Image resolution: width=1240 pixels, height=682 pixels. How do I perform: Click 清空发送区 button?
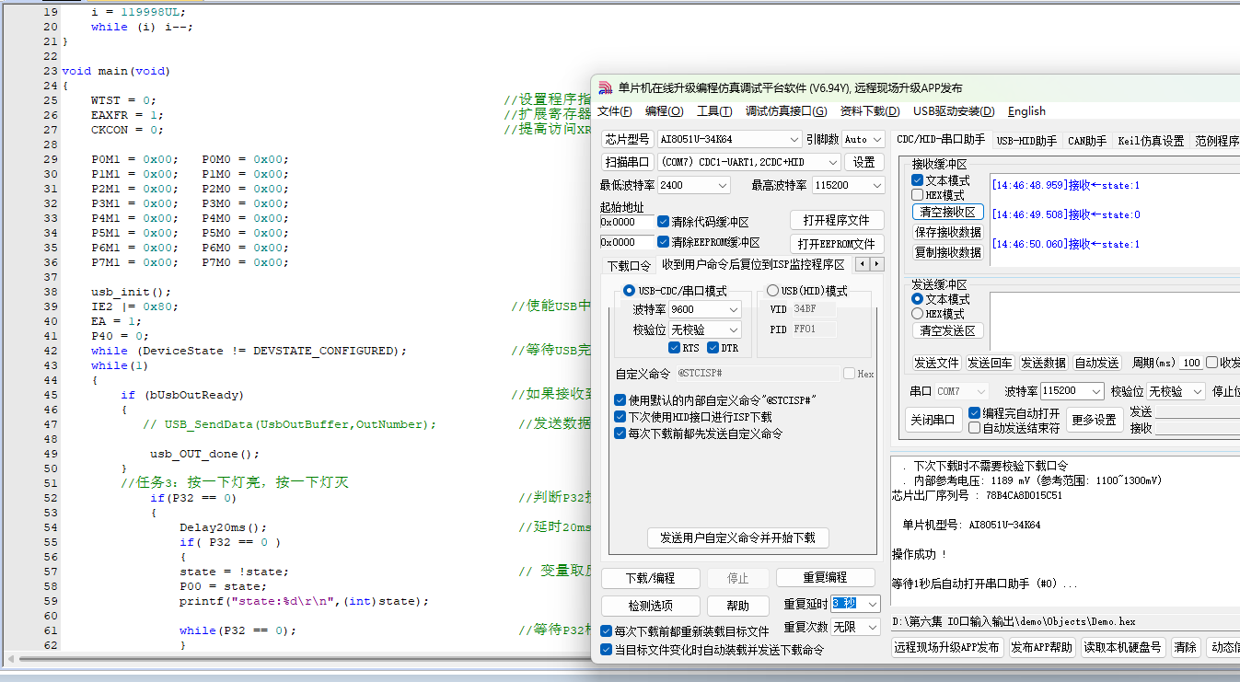click(947, 330)
